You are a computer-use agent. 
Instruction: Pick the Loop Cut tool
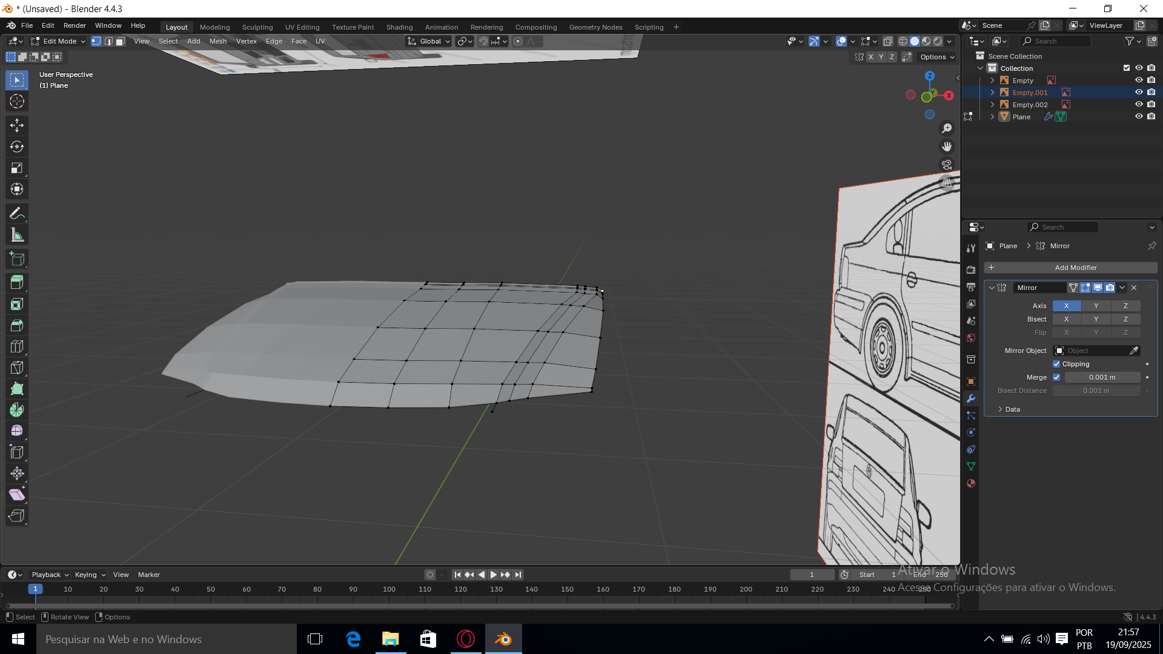point(17,346)
